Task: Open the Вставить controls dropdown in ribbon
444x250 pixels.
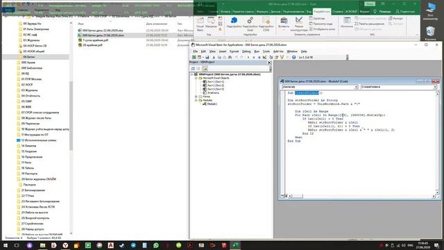Action: tap(284, 24)
